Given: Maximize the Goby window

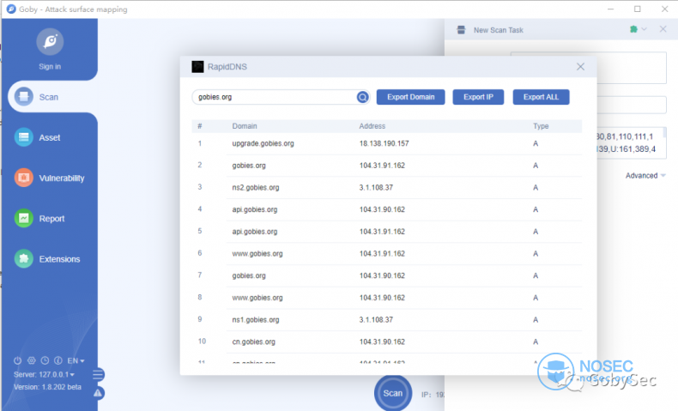Looking at the screenshot, I should click(638, 9).
